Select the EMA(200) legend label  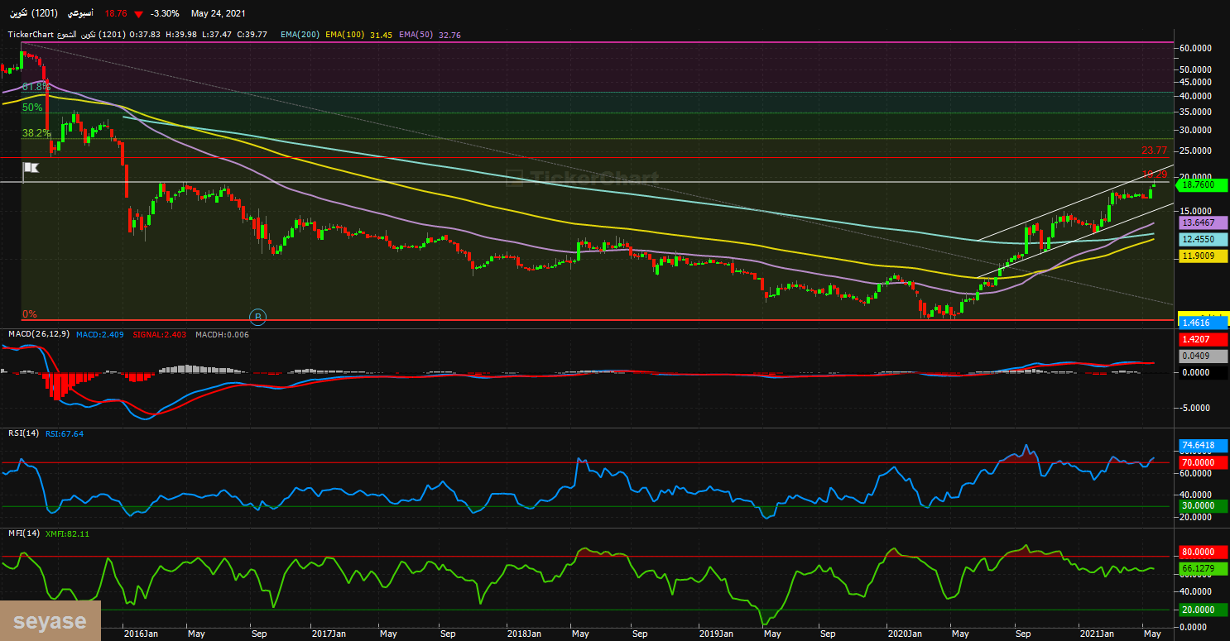pos(299,35)
